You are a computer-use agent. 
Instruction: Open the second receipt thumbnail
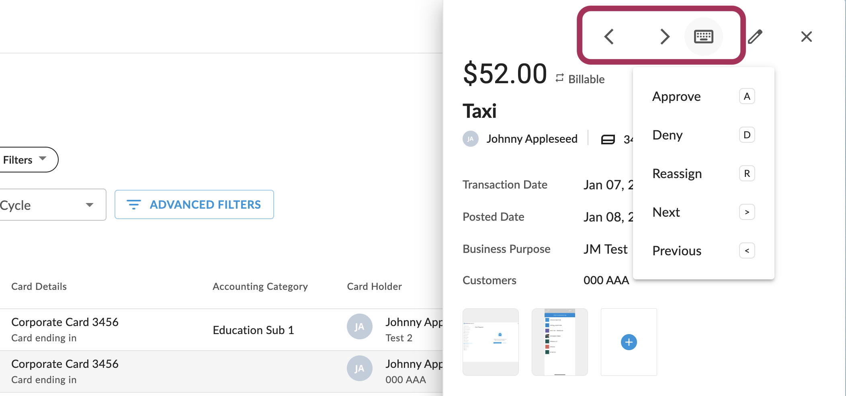pos(560,342)
